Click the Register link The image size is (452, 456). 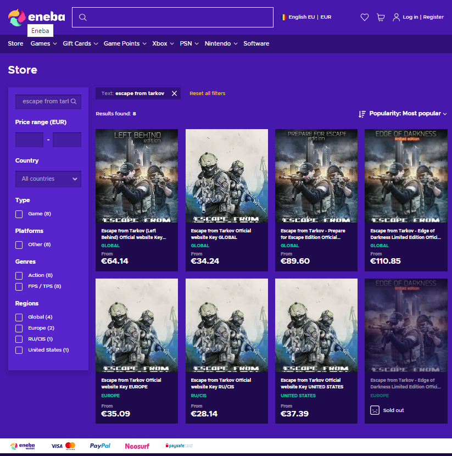click(433, 17)
